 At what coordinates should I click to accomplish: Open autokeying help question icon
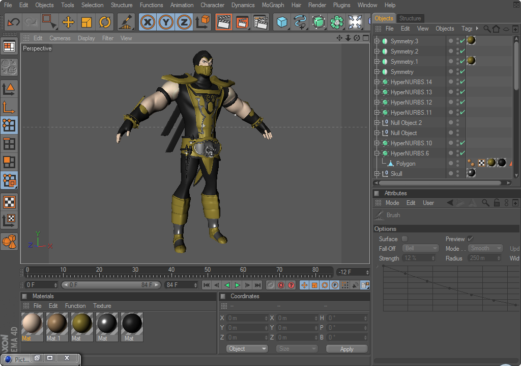pyautogui.click(x=291, y=285)
